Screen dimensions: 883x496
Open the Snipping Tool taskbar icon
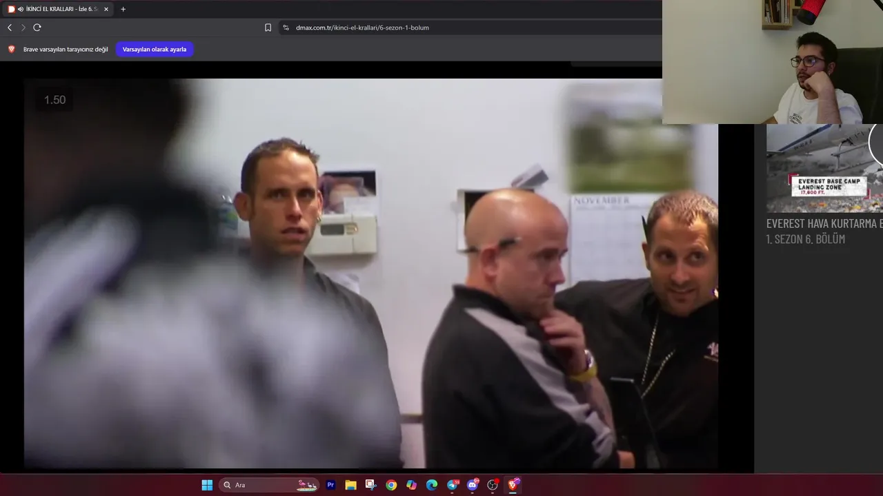tap(370, 485)
